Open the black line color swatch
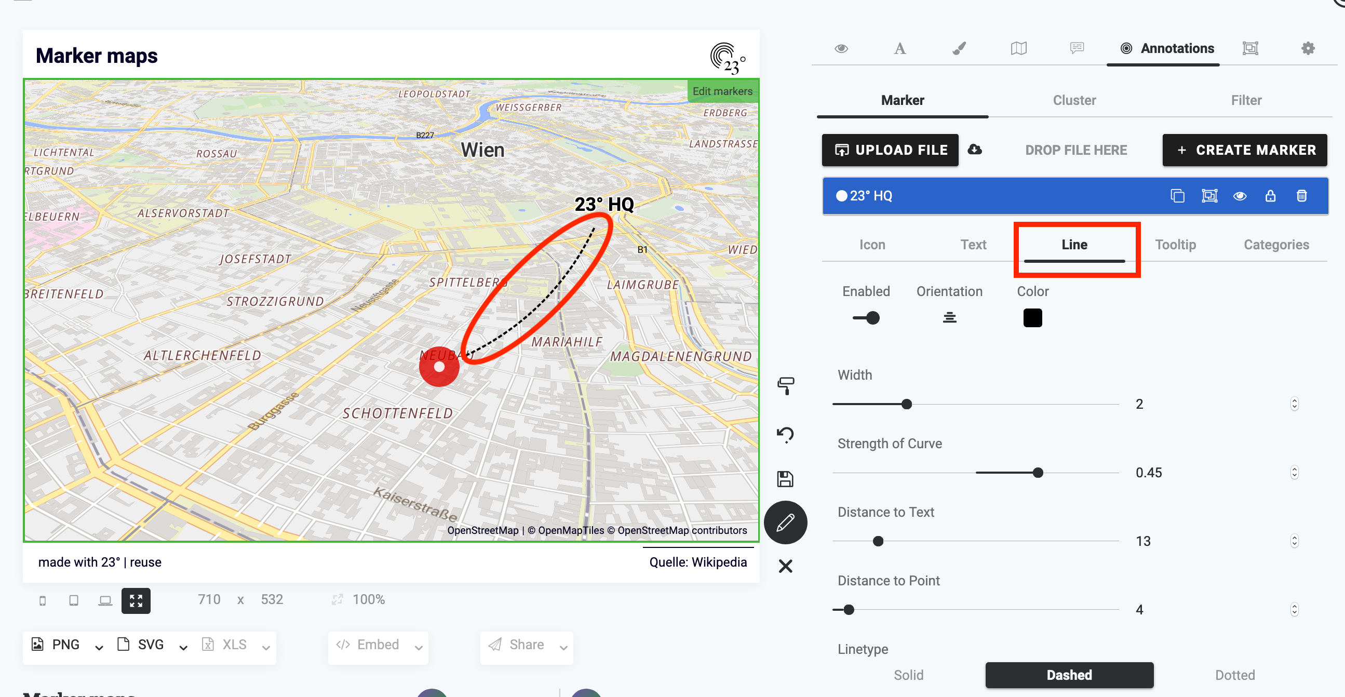The image size is (1345, 697). click(1032, 317)
